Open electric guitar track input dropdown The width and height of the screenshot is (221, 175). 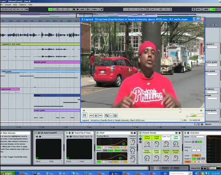point(212,65)
